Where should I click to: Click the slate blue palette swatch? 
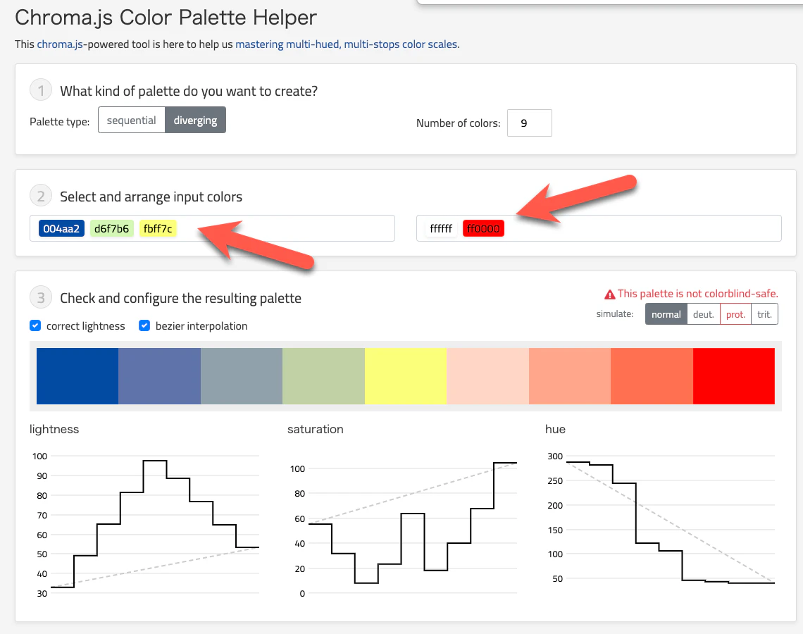(159, 376)
